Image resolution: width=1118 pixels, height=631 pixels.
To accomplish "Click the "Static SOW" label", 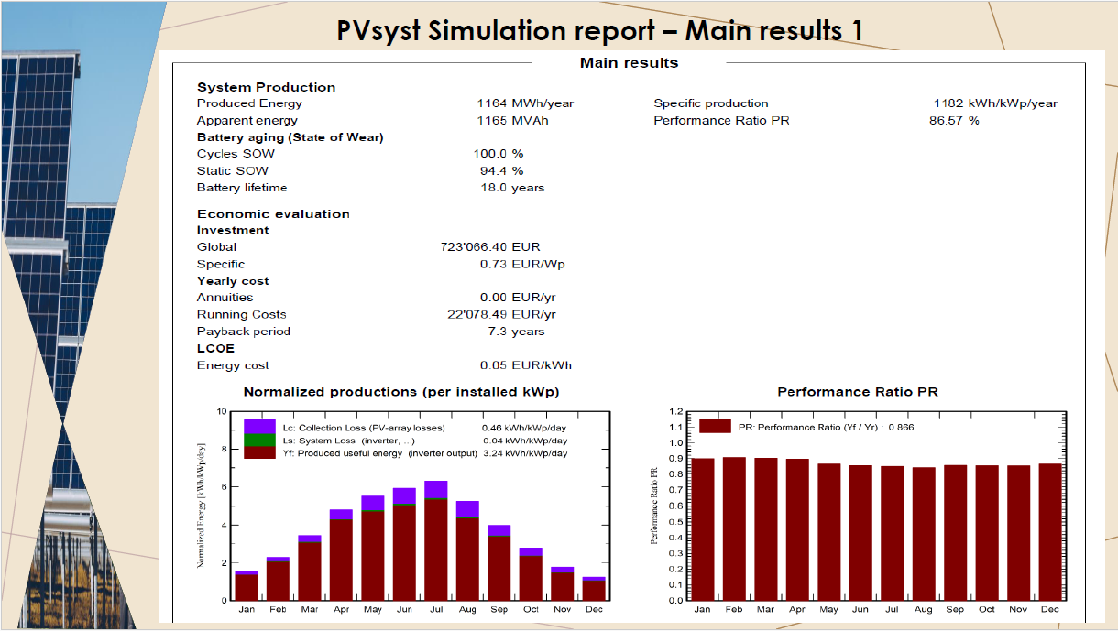I will click(233, 171).
